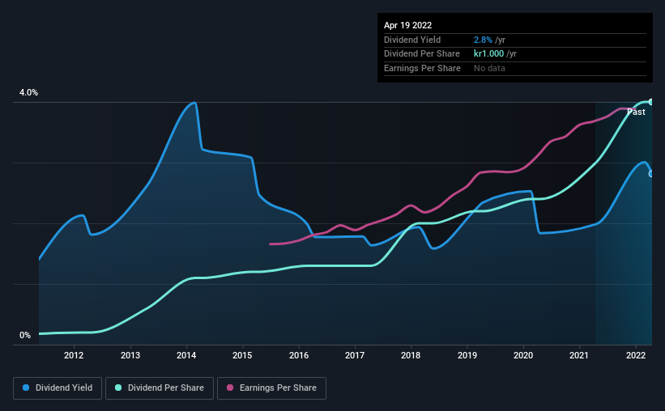Click the 2020 x-axis label
The height and width of the screenshot is (411, 665).
(523, 355)
